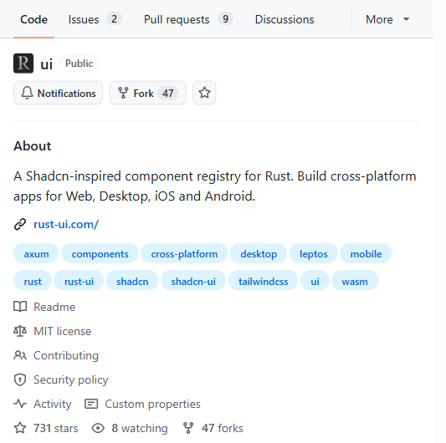446x443 pixels.
Task: Open the cross-platform topic tag
Action: 184,253
